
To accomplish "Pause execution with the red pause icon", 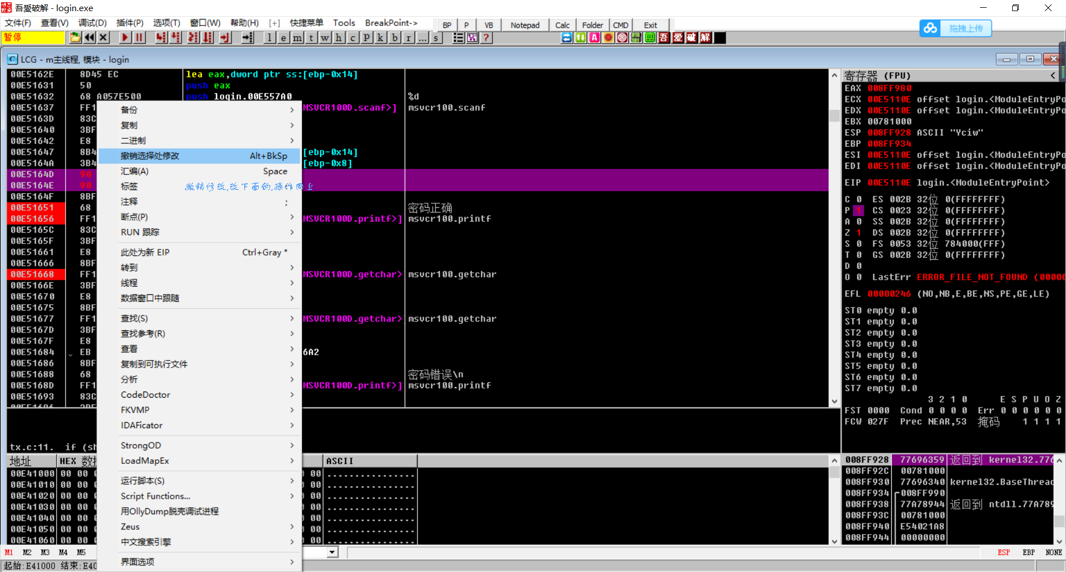I will coord(139,37).
